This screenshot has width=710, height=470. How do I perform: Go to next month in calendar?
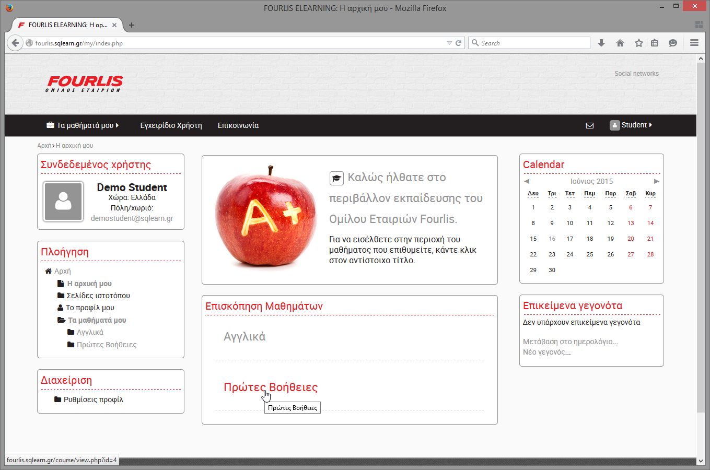pos(657,181)
